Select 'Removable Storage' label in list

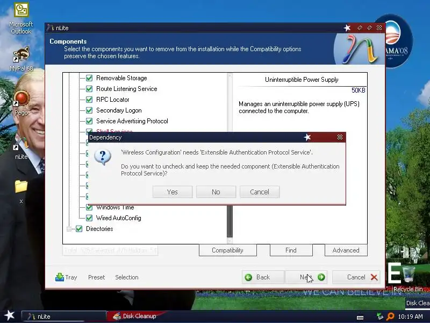[121, 78]
